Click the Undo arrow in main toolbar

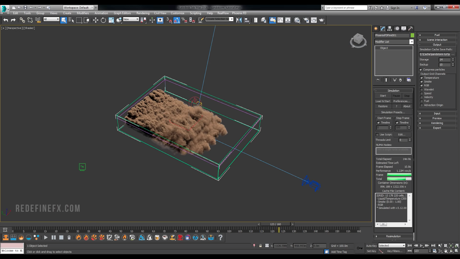[6, 20]
